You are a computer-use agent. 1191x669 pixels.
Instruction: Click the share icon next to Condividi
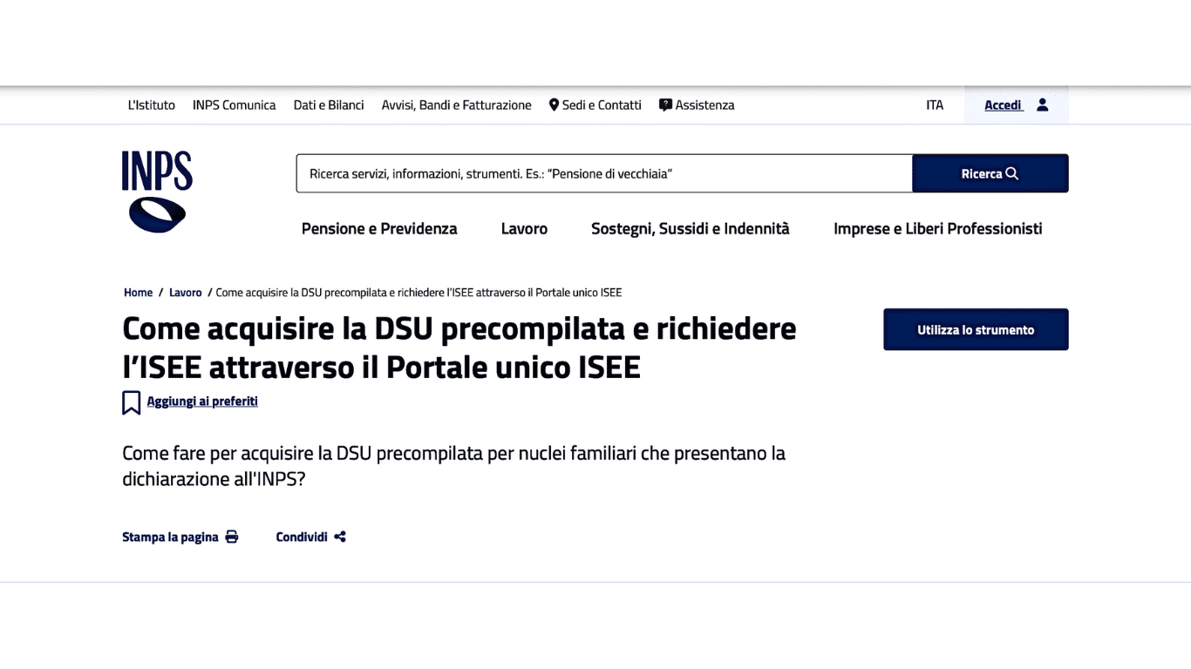(x=340, y=537)
